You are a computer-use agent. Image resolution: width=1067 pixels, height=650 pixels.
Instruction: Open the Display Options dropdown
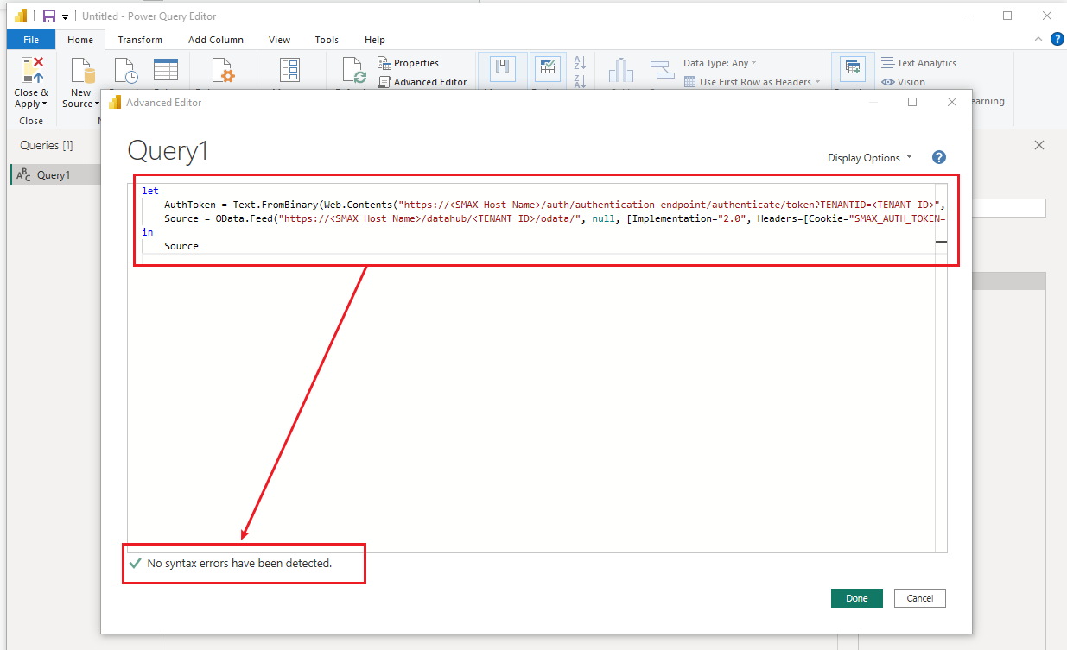tap(869, 157)
